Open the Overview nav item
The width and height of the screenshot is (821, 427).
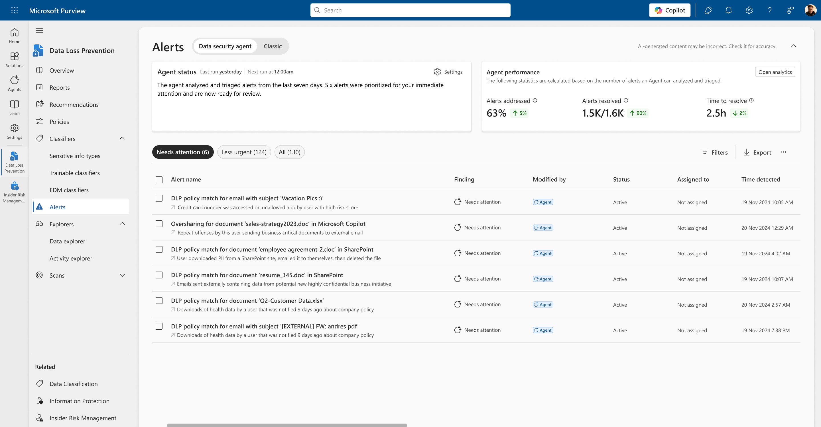80,70
